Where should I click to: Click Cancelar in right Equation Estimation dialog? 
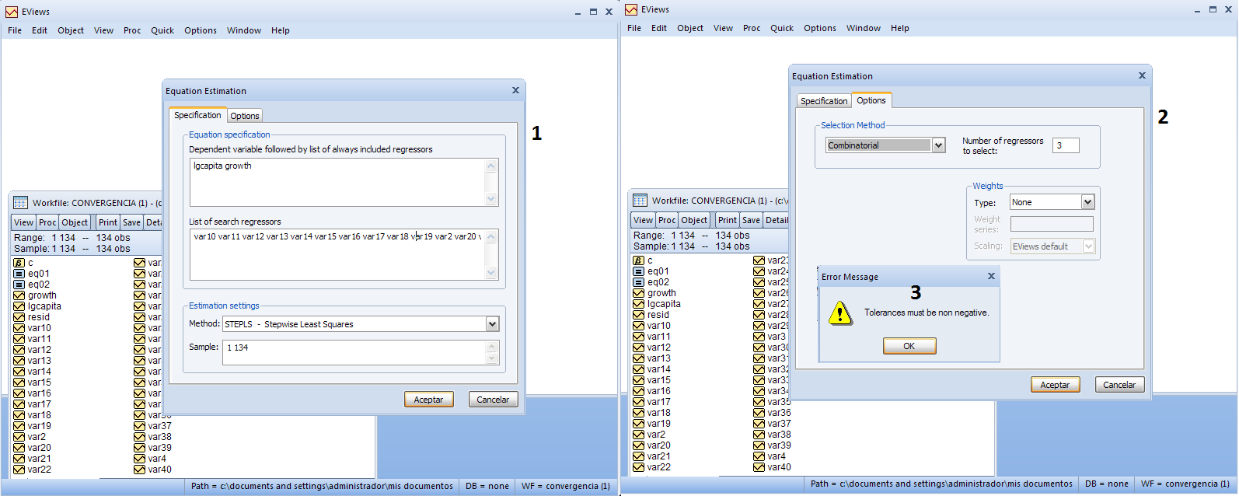click(x=1119, y=385)
